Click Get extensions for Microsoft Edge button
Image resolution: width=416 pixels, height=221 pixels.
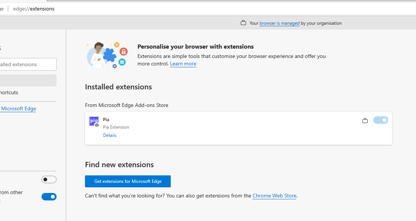coord(128,181)
